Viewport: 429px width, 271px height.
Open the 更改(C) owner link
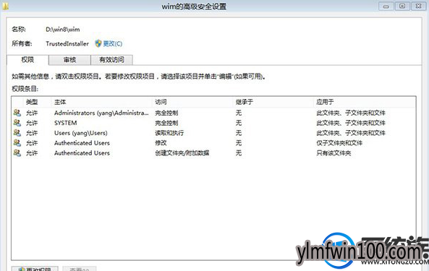[112, 43]
